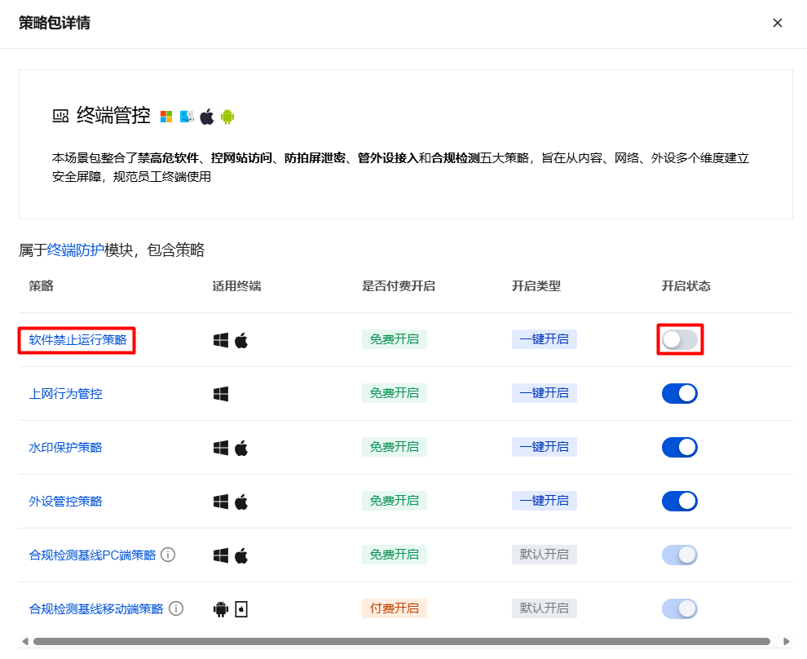Enable the 软件禁止运行策略 toggle

point(679,340)
